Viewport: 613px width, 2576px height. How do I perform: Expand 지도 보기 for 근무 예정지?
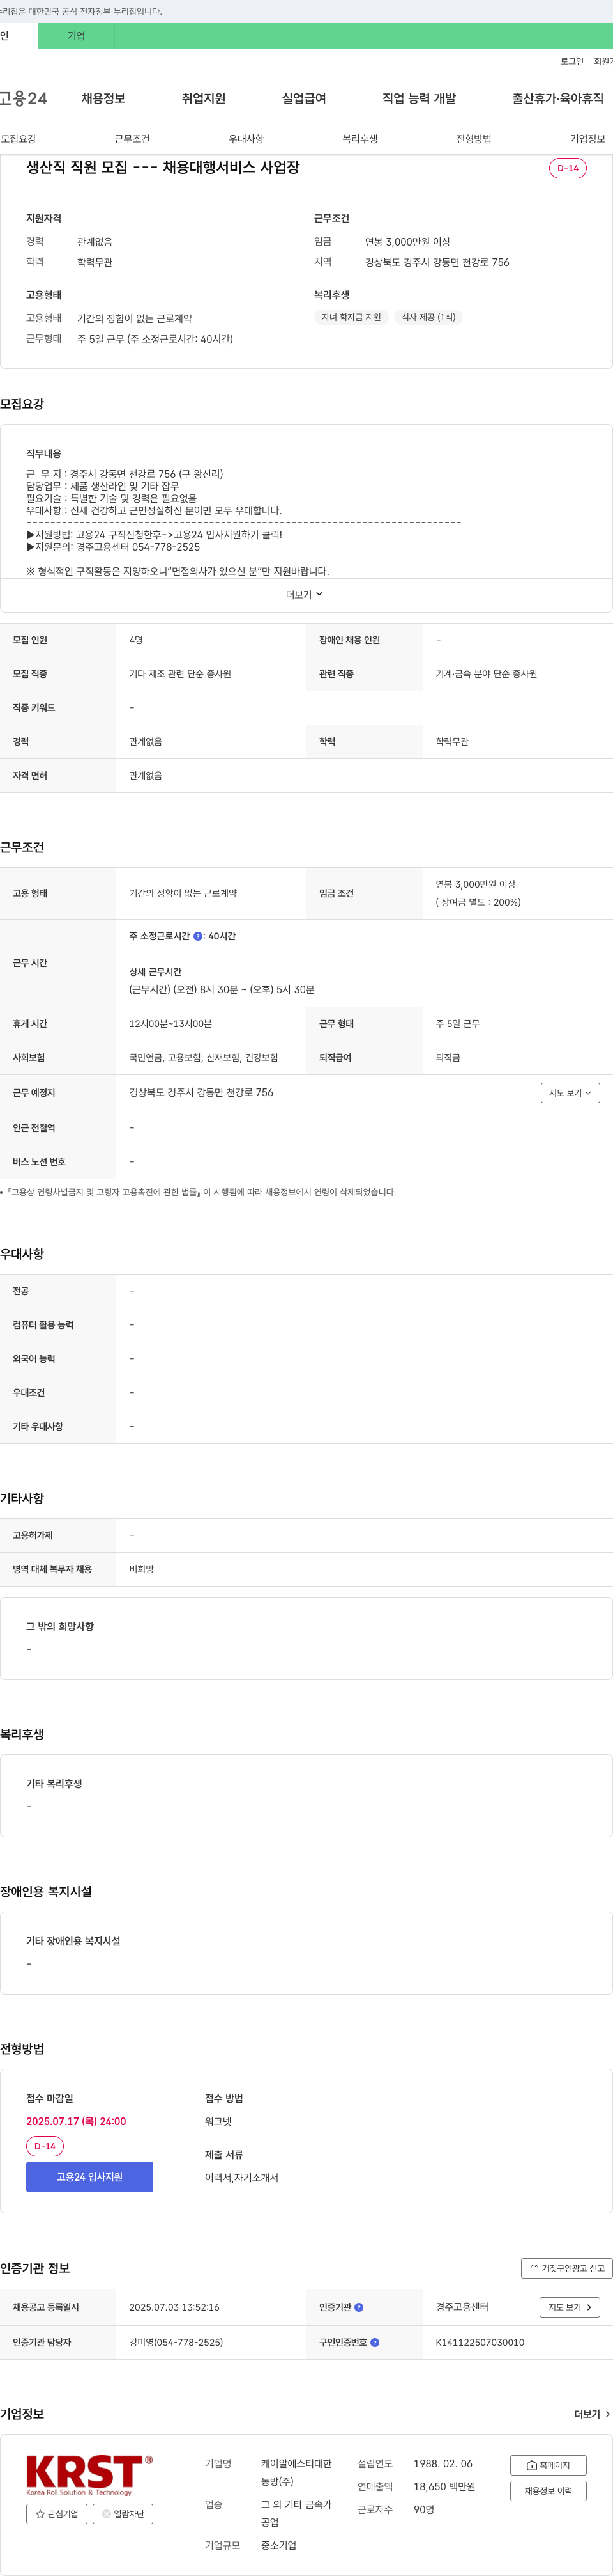(x=570, y=1093)
